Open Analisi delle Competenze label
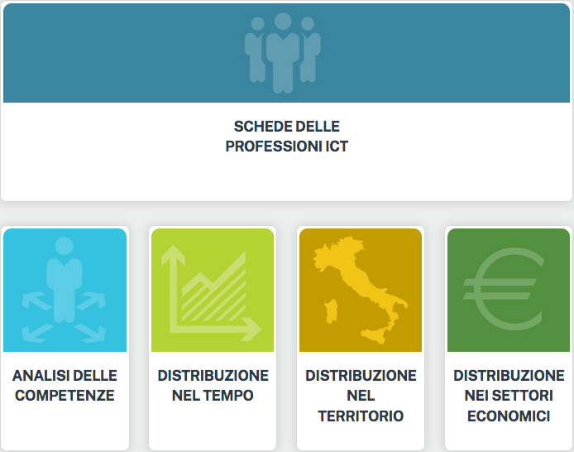 [x=65, y=385]
